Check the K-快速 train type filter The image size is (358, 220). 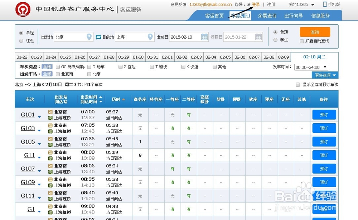tap(183, 67)
